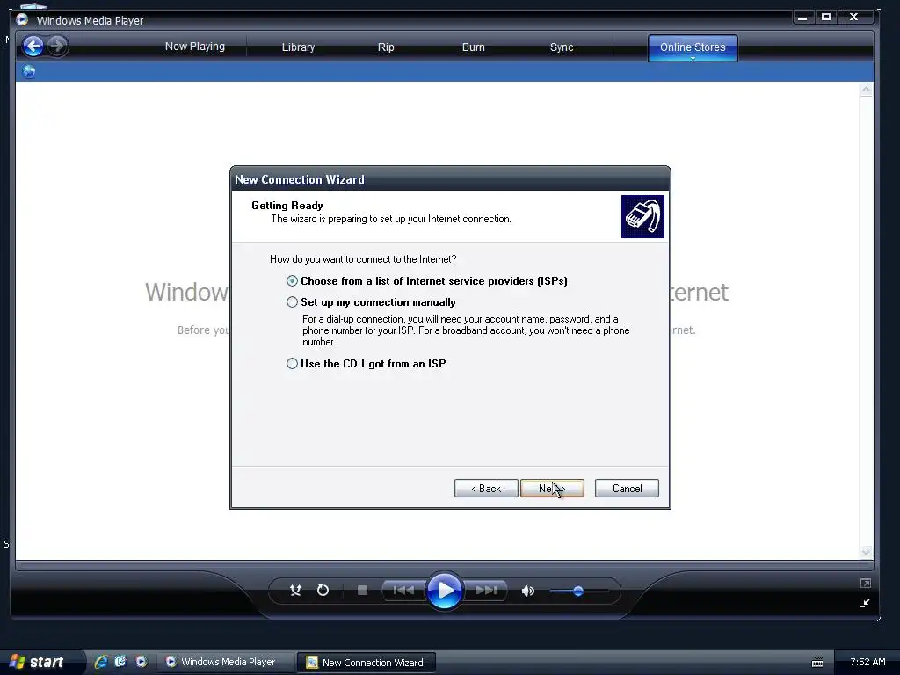
Task: Switch to compact mode with the arrow icon
Action: click(x=866, y=603)
